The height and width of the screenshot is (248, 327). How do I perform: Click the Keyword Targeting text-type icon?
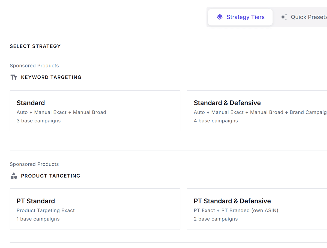(14, 77)
